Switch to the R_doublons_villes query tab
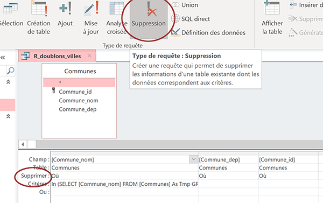The image size is (323, 203). coord(57,56)
